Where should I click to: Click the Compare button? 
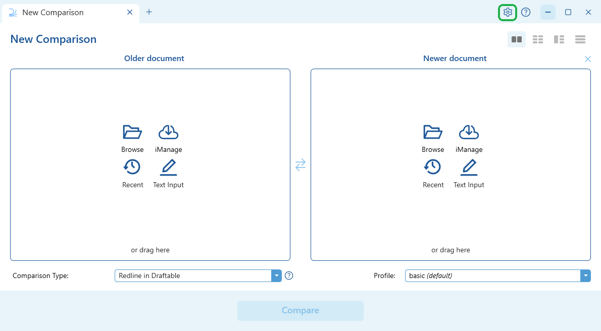click(x=300, y=311)
